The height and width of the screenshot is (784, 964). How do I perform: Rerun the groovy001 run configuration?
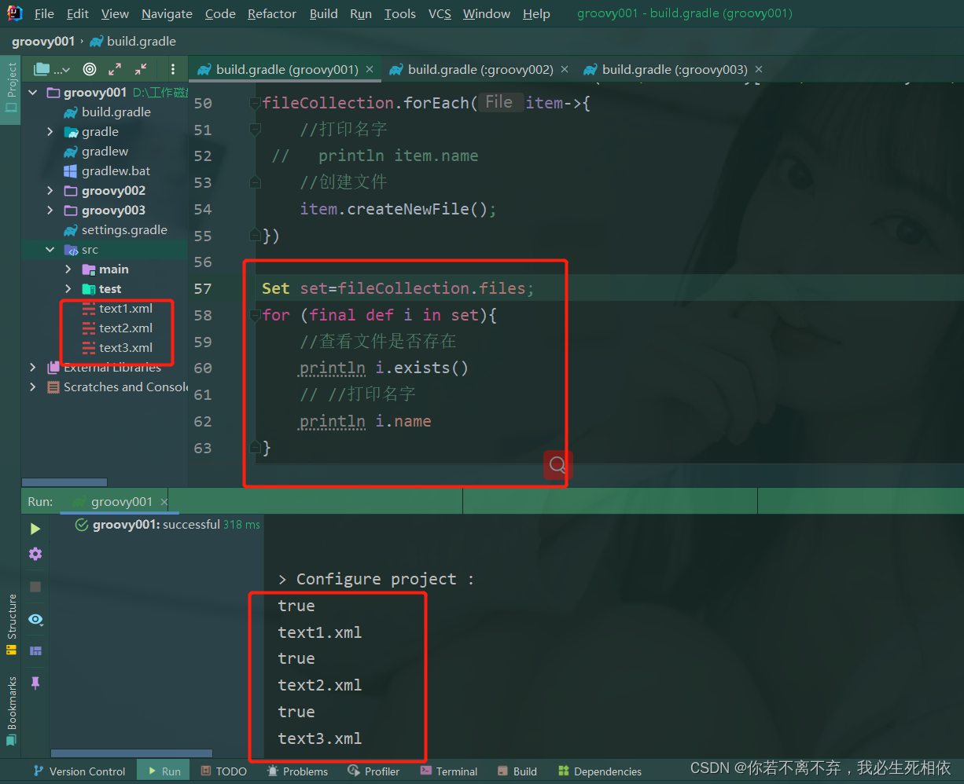(x=35, y=529)
